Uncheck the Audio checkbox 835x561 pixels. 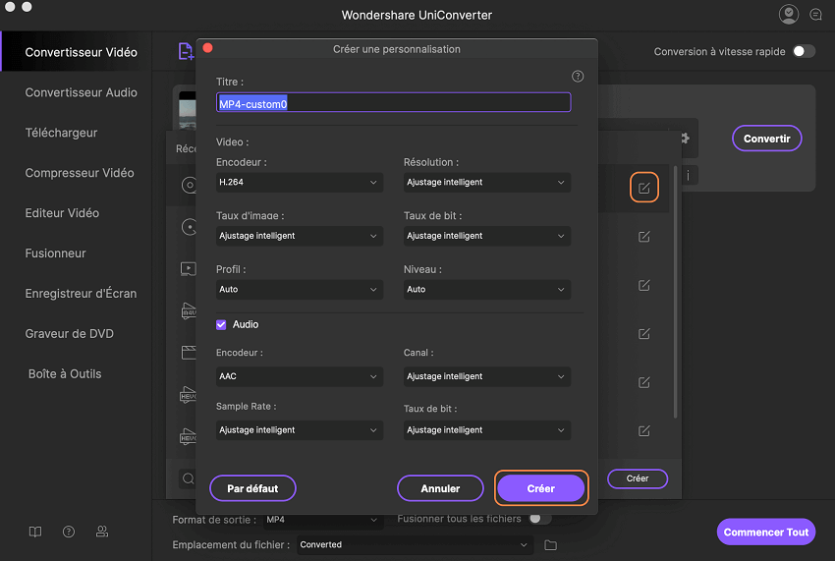pyautogui.click(x=222, y=324)
